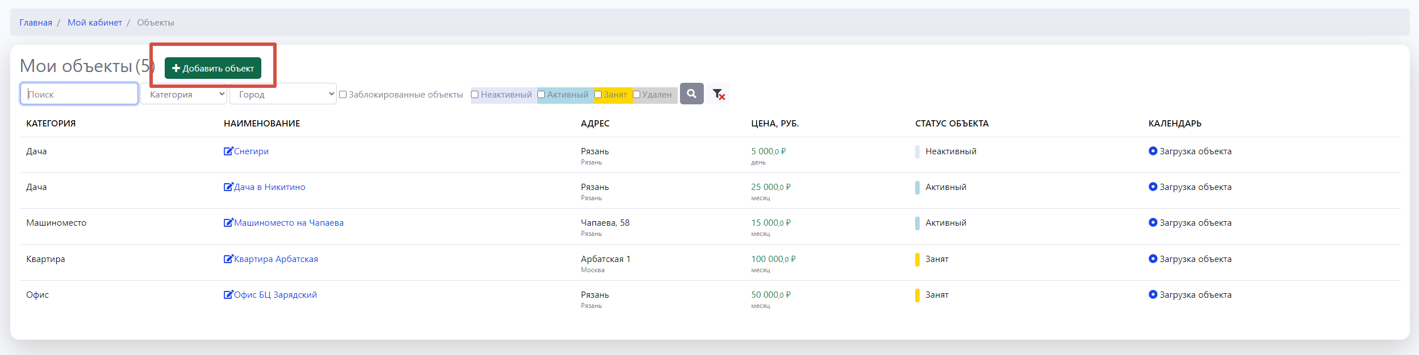
Task: Click edit icon for Квартира Арбатская
Action: point(228,259)
